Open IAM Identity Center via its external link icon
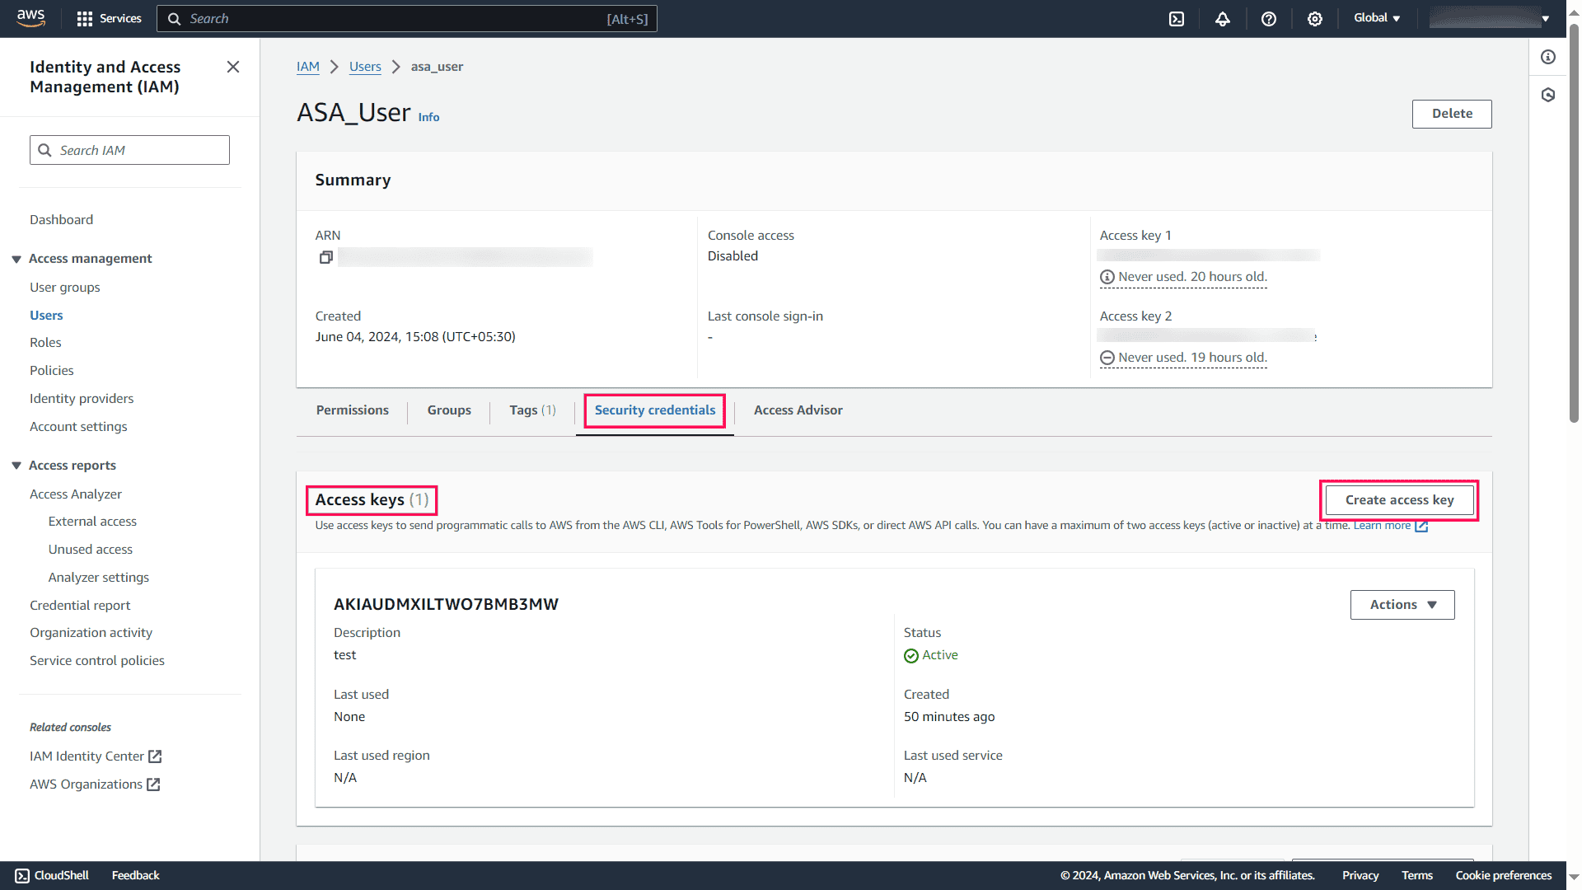The height and width of the screenshot is (890, 1582). pos(156,756)
